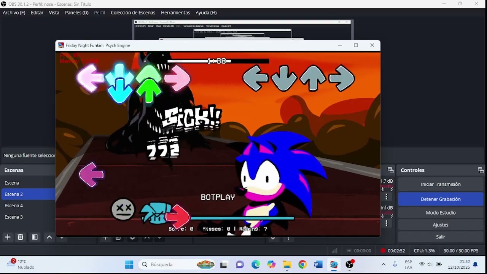Open the weather widget showing 12°C

[21, 264]
